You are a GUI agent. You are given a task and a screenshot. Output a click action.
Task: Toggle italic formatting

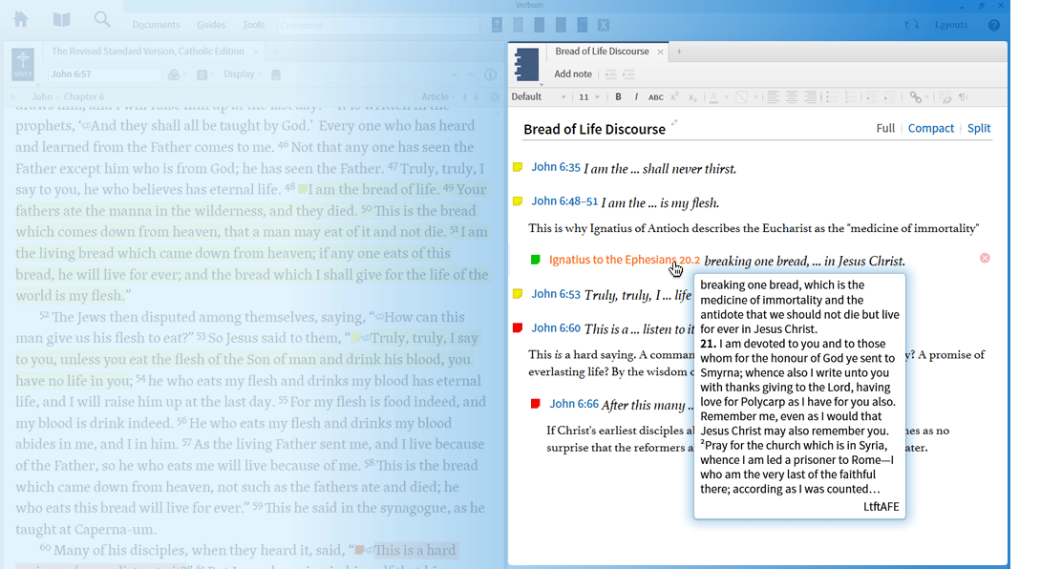pos(636,96)
